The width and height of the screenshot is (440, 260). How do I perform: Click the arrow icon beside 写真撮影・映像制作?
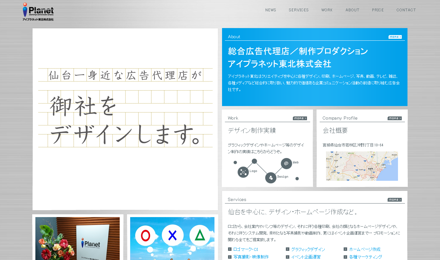pos(229,257)
